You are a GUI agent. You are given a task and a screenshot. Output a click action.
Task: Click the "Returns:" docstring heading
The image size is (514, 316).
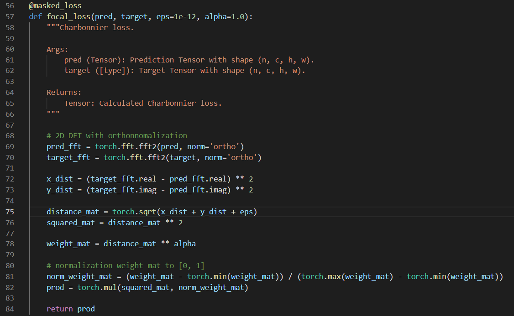pyautogui.click(x=64, y=93)
